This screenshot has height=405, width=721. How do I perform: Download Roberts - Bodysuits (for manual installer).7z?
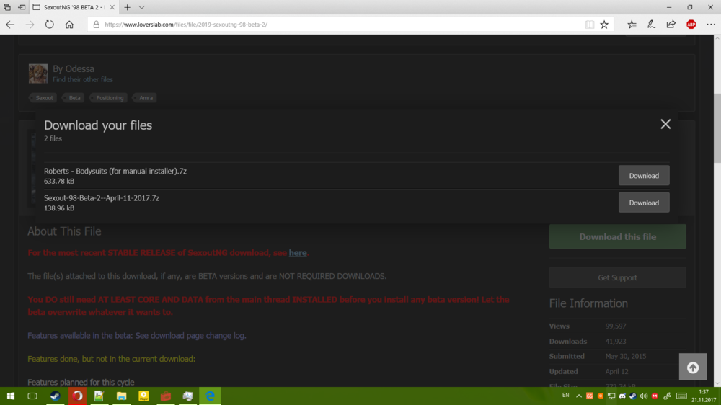tap(644, 176)
